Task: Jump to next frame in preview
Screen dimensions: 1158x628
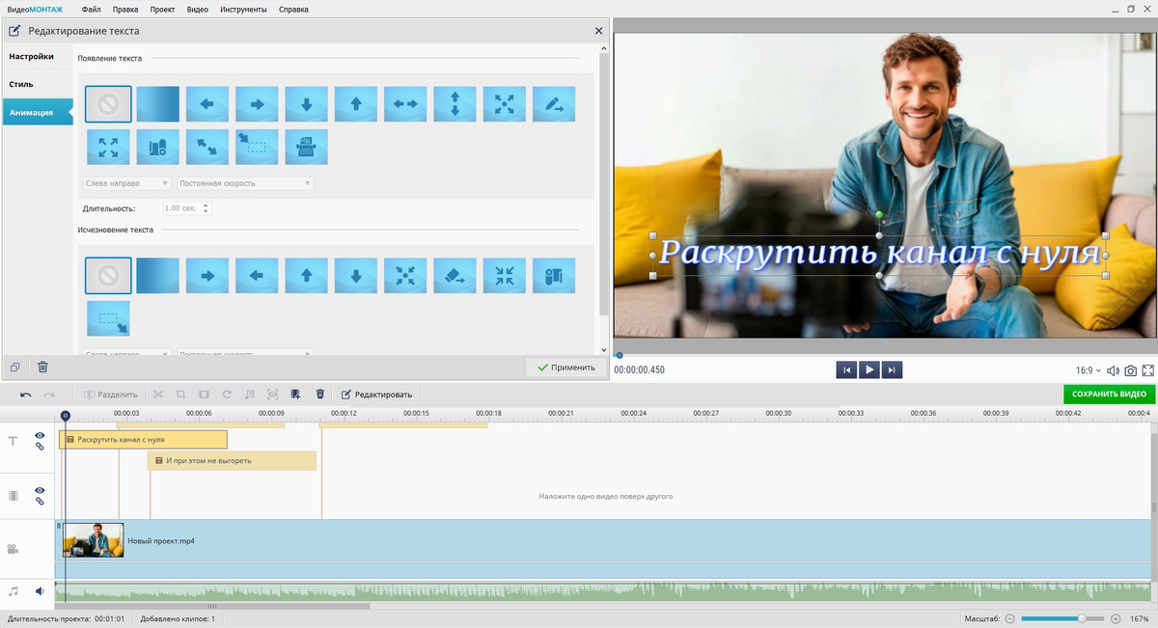Action: coord(893,369)
